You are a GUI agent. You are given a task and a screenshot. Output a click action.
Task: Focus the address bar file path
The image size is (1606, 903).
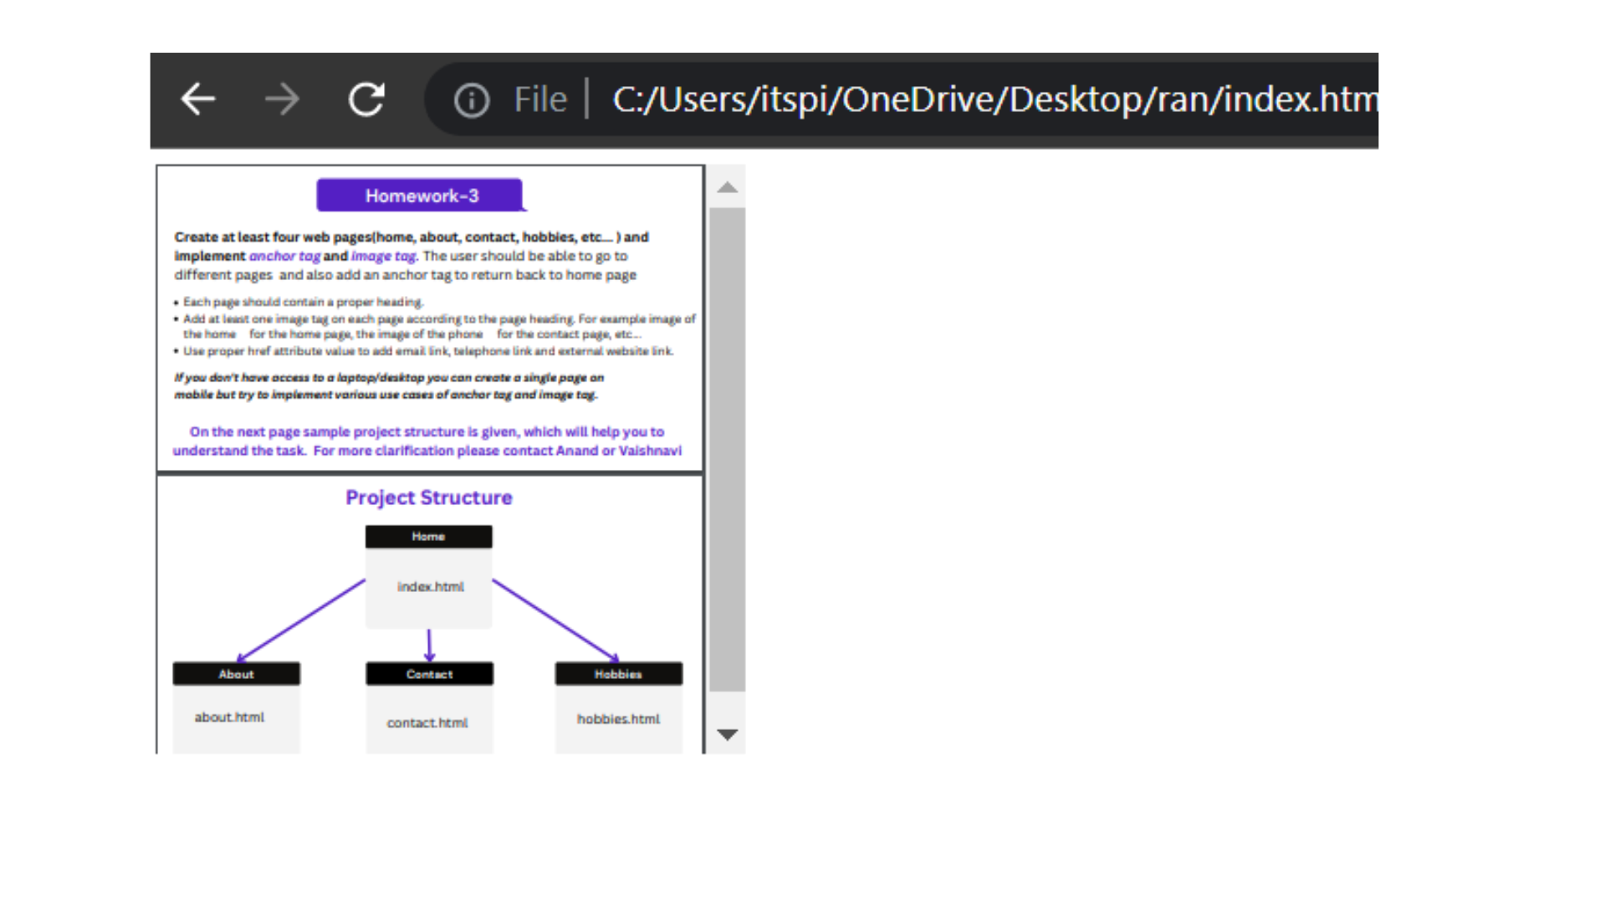coord(995,99)
